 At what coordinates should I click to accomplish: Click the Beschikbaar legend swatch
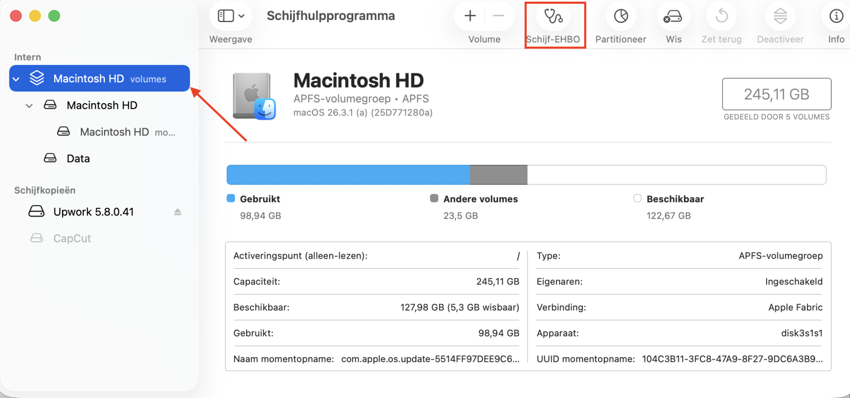pyautogui.click(x=637, y=198)
